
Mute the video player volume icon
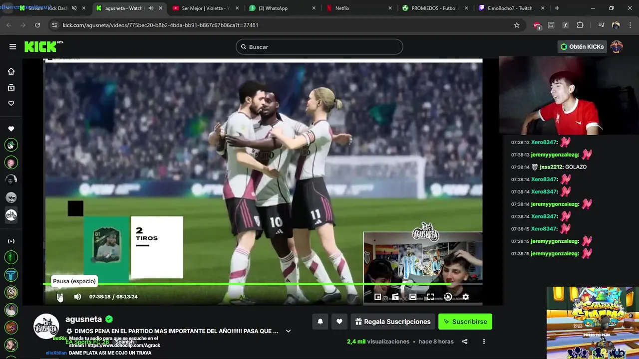tap(78, 297)
